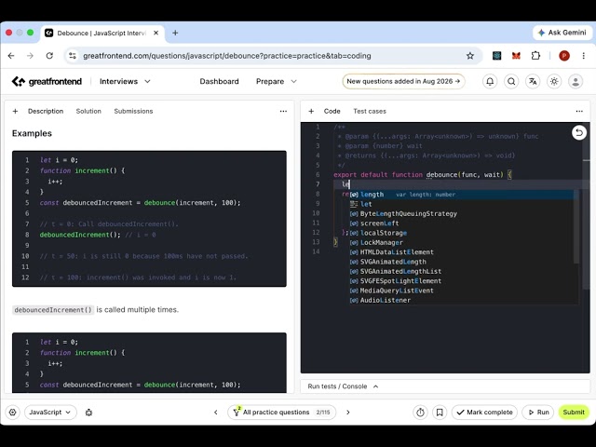This screenshot has width=596, height=447.
Task: Toggle the light/dark theme sun icon
Action: point(554,81)
